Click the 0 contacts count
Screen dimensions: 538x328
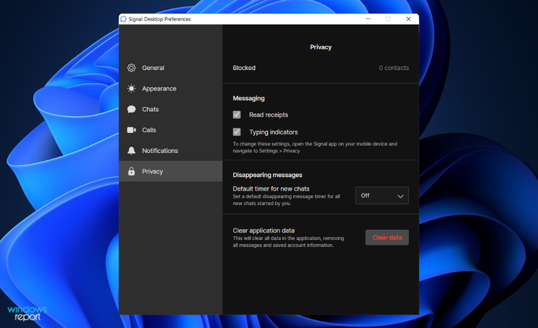click(x=394, y=68)
